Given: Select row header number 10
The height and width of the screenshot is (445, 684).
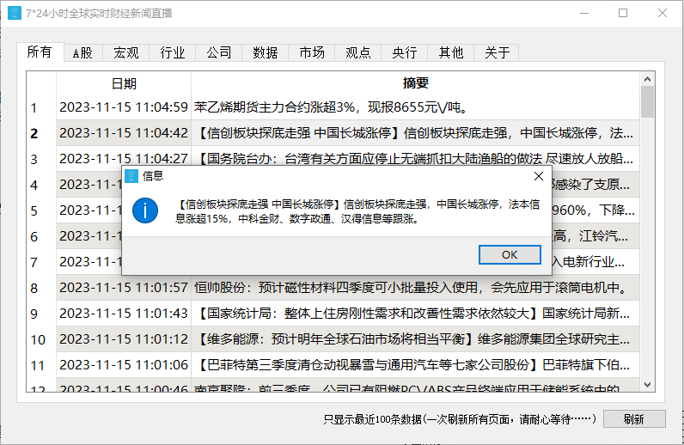Looking at the screenshot, I should click(x=41, y=339).
